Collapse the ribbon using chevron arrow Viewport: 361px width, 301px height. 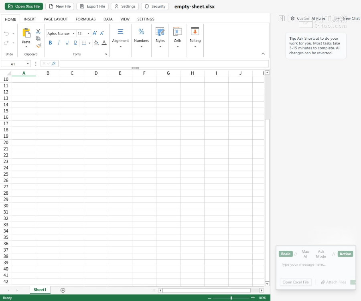click(263, 54)
